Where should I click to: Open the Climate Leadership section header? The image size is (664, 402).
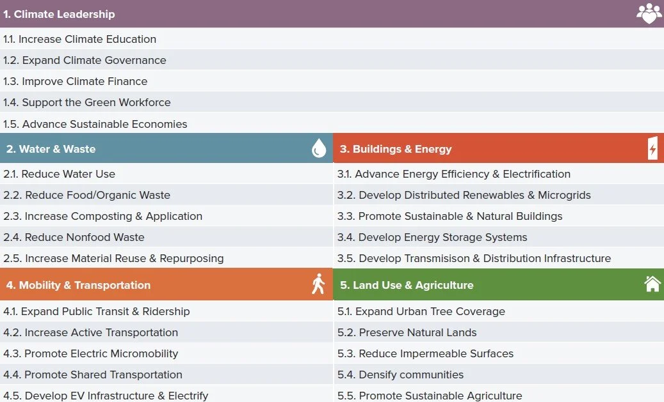332,14
